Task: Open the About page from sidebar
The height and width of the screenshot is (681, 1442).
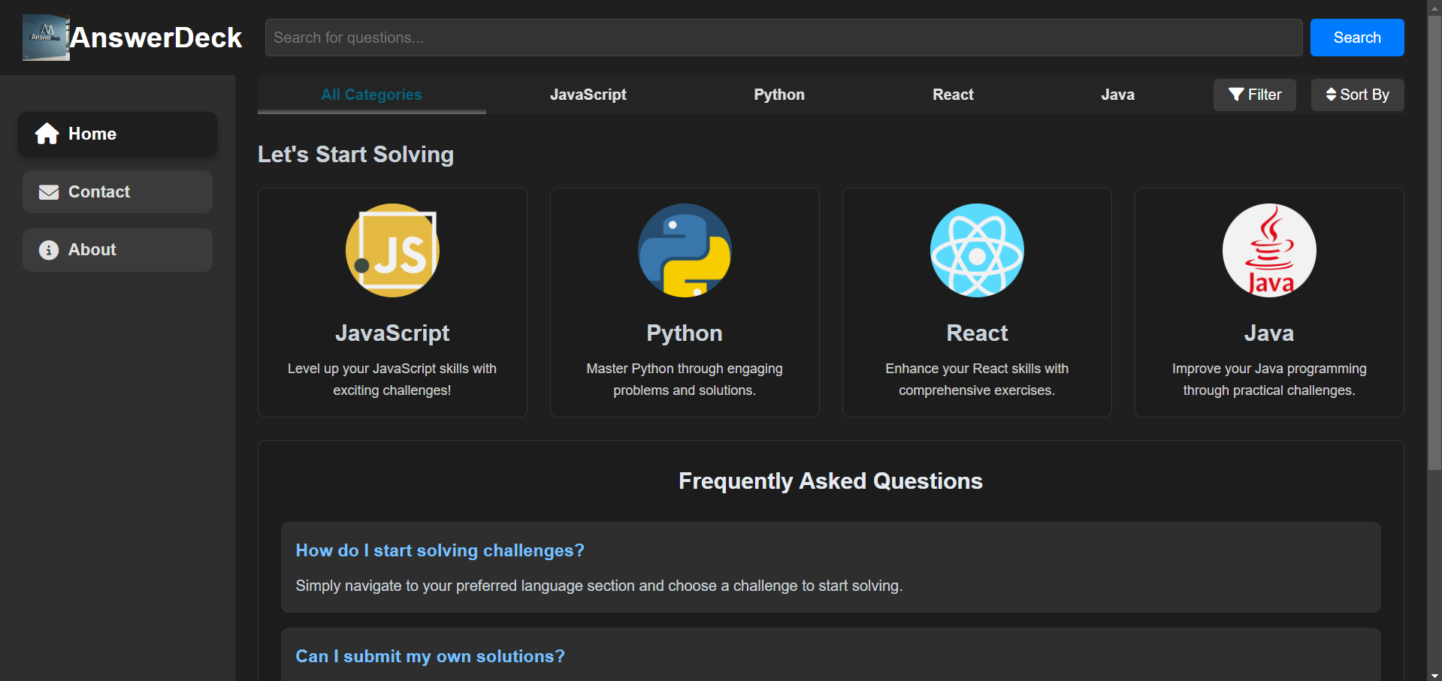Action: 118,250
